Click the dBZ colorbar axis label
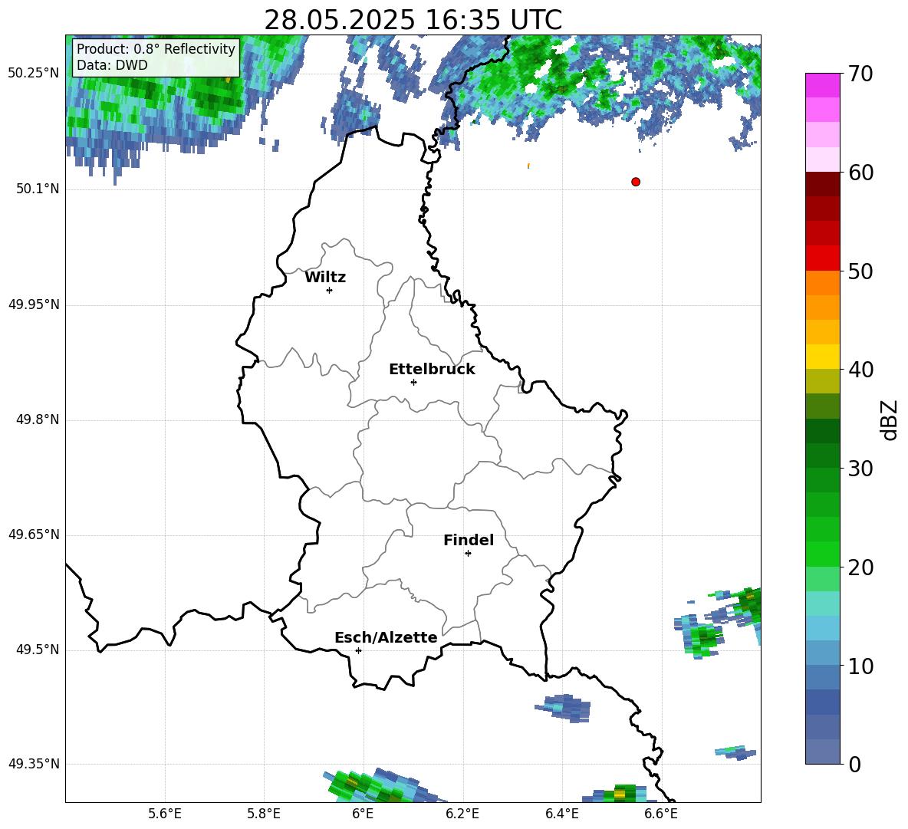This screenshot has height=829, width=908. 888,419
